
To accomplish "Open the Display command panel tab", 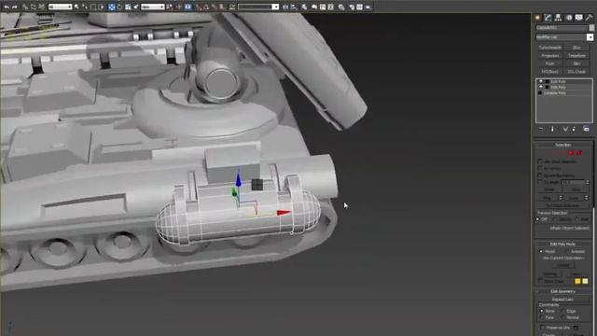I will [x=578, y=18].
